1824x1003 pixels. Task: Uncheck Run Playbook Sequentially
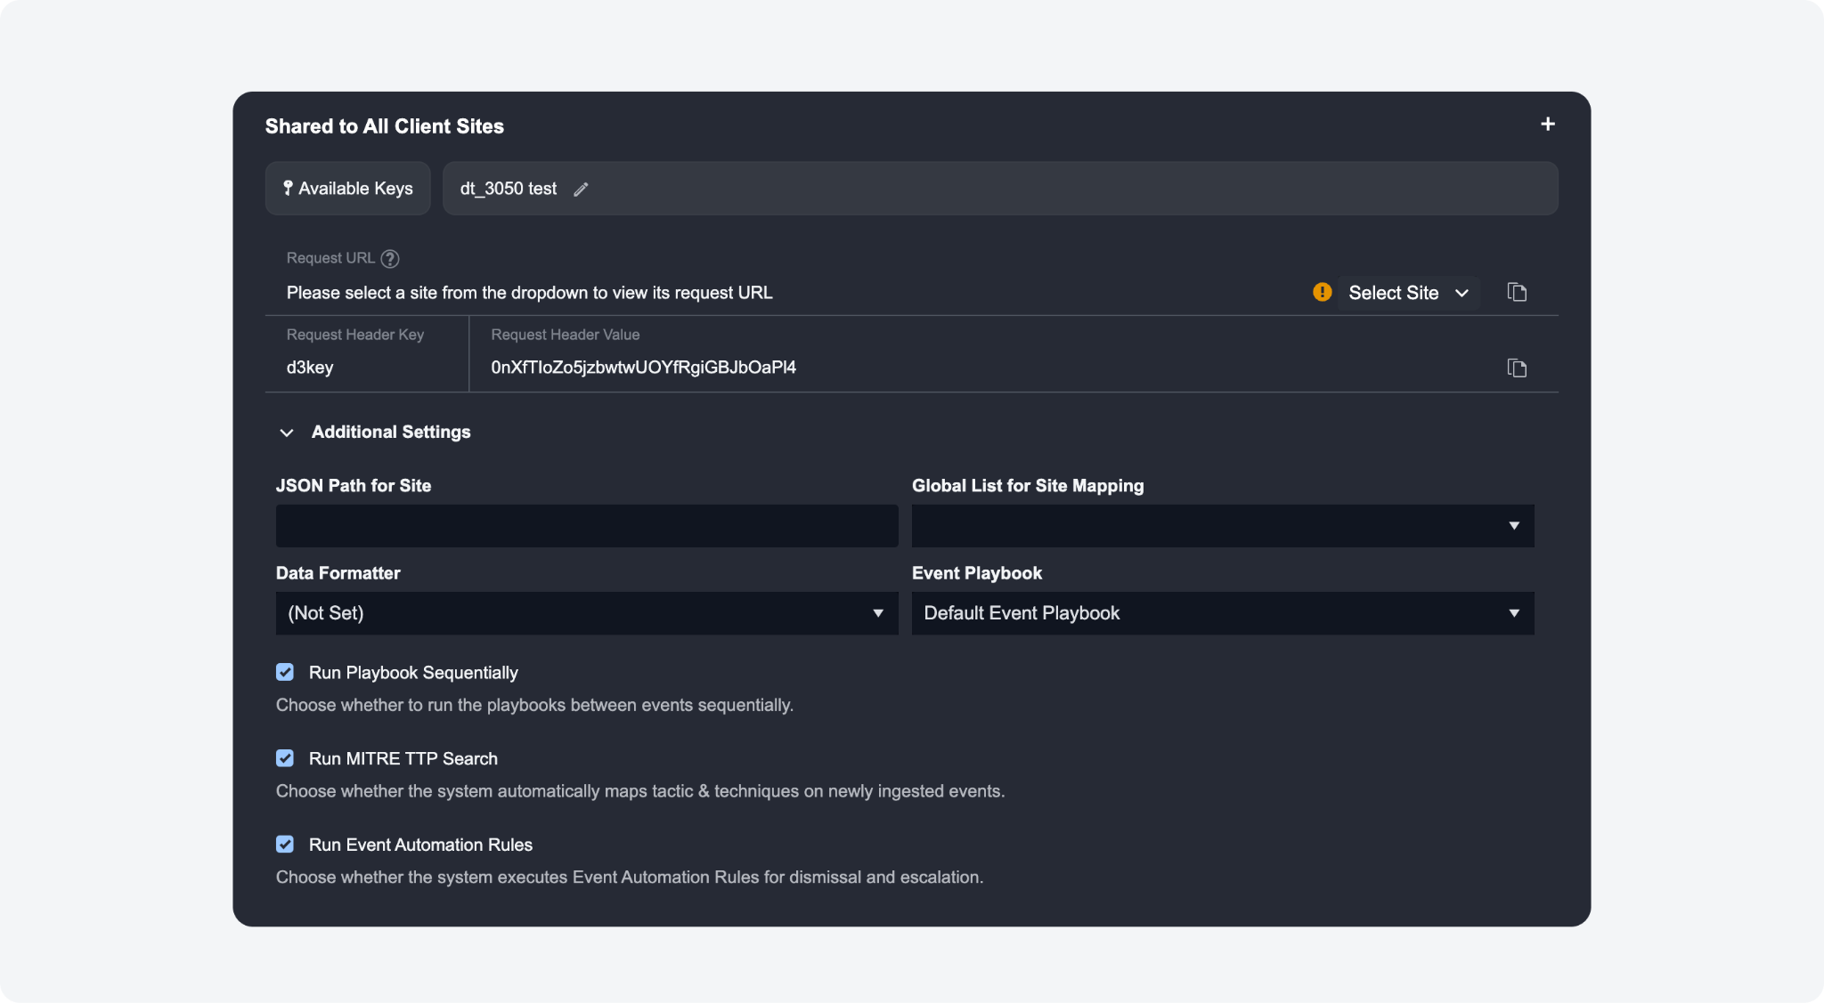point(285,673)
